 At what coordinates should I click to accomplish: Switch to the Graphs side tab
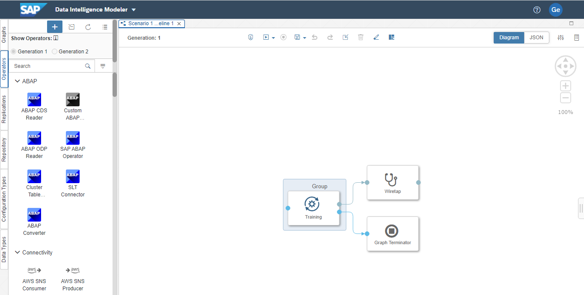click(x=4, y=35)
